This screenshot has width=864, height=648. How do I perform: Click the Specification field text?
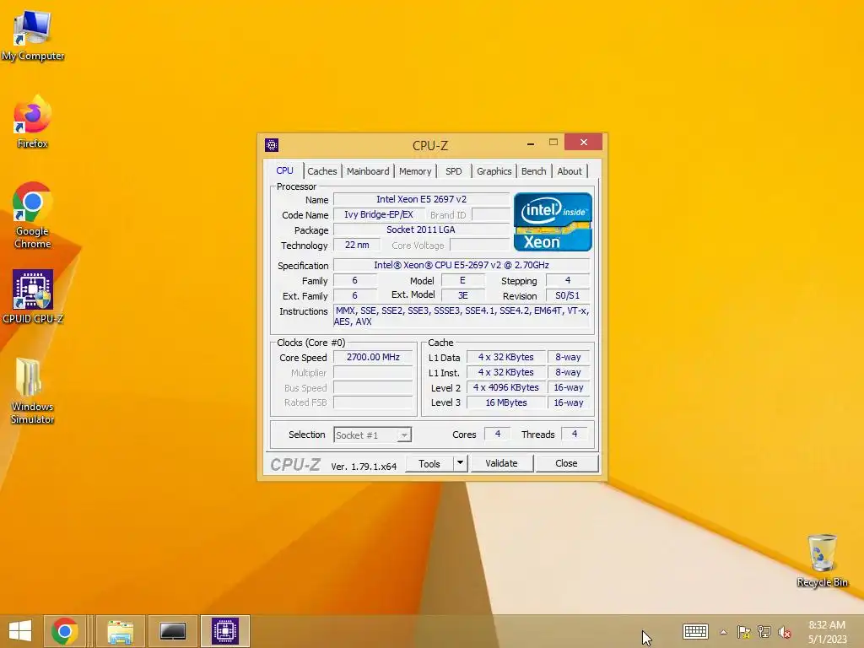tap(462, 265)
